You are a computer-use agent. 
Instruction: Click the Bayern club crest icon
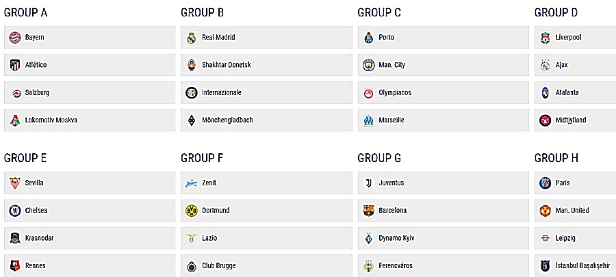(x=15, y=38)
